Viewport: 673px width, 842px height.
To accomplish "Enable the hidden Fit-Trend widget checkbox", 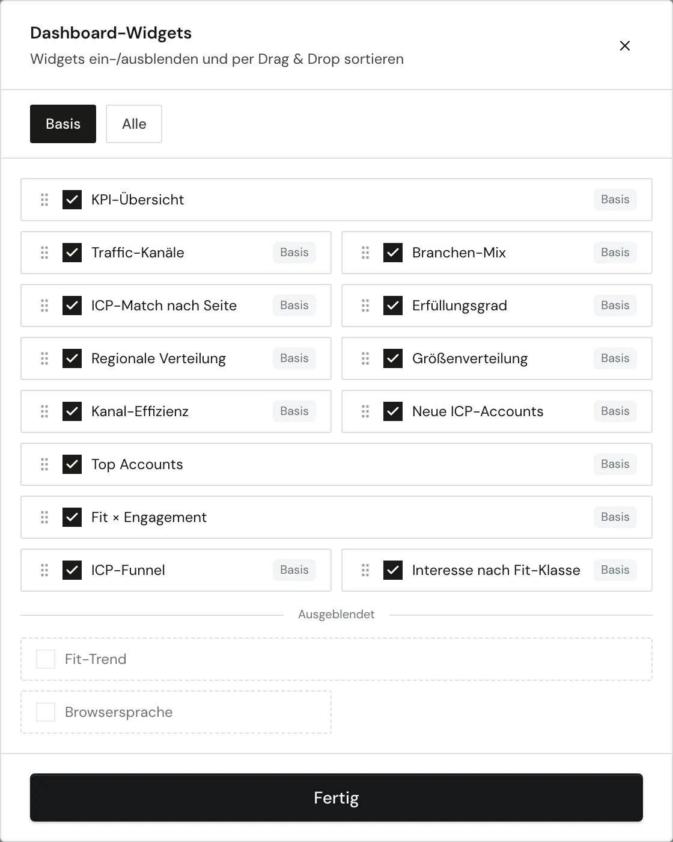I will point(46,659).
